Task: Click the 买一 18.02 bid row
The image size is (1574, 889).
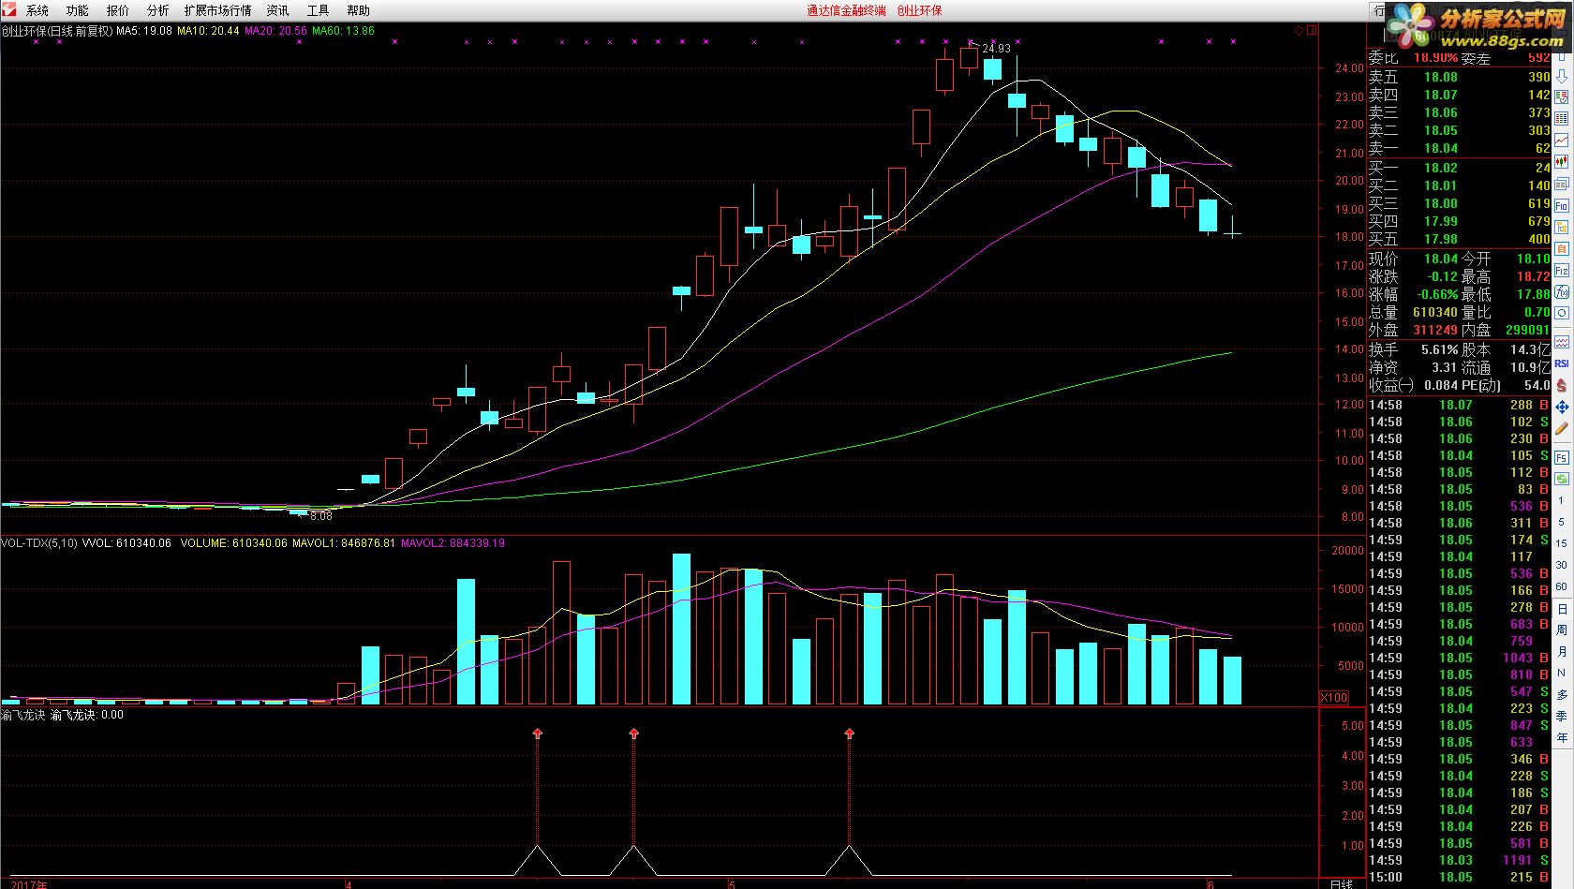Action: [1459, 168]
